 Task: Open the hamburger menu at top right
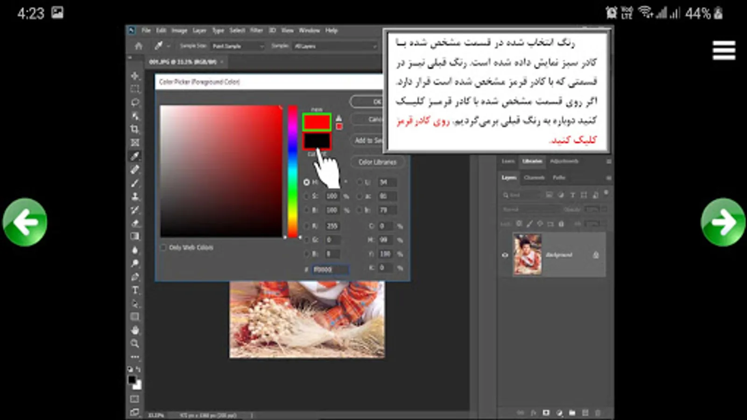pyautogui.click(x=724, y=50)
